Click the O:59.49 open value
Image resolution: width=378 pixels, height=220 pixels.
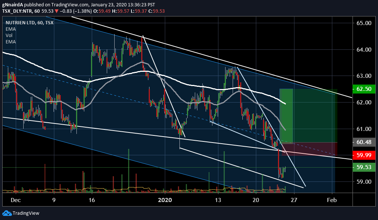[102, 11]
